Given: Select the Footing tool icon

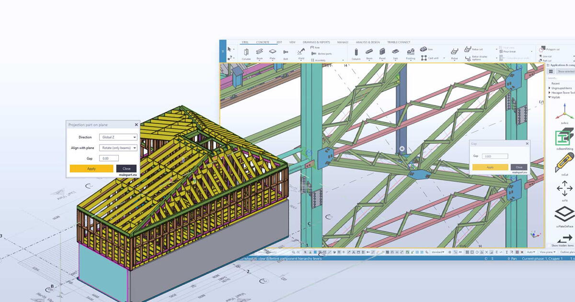Looking at the screenshot, I should tap(411, 52).
